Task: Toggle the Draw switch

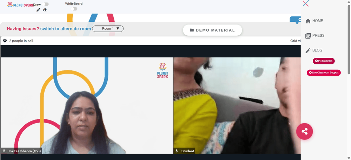Action: click(x=45, y=4)
